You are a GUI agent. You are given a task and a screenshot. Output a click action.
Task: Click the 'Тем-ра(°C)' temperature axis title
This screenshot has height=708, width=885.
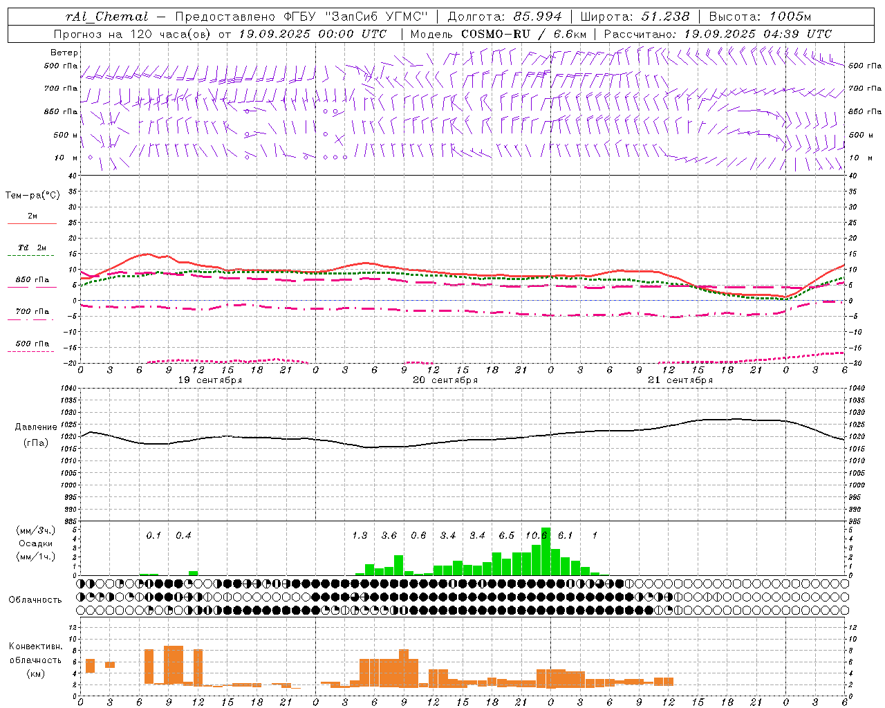[x=32, y=196]
